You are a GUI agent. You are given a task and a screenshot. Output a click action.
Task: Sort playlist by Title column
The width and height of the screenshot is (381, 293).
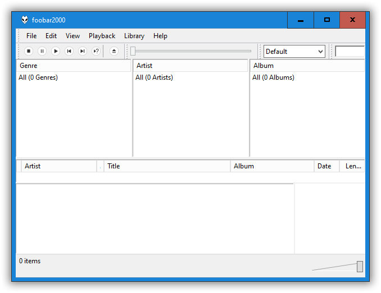click(x=167, y=166)
